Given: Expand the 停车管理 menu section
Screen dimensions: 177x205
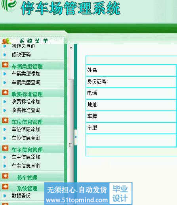Looking at the screenshot, I should (x=27, y=178).
